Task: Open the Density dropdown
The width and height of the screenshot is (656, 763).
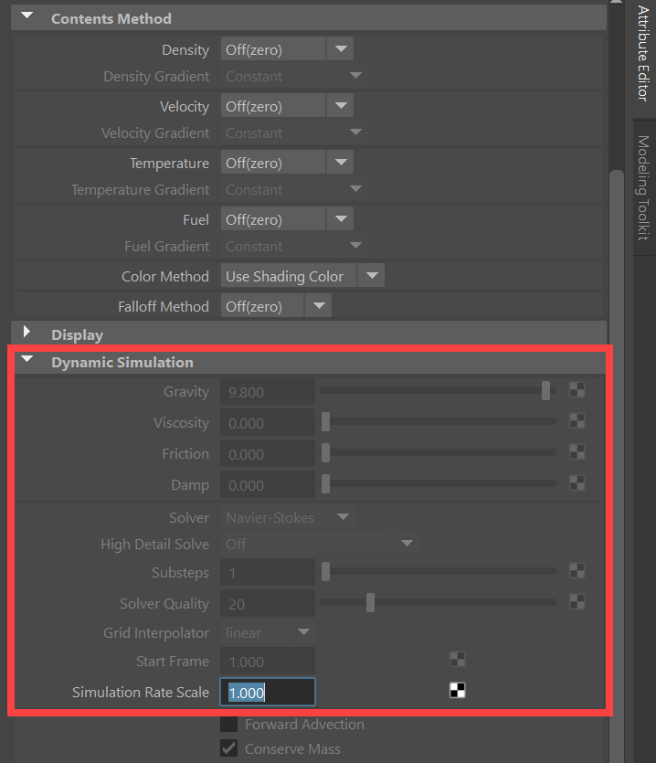Action: [x=287, y=49]
